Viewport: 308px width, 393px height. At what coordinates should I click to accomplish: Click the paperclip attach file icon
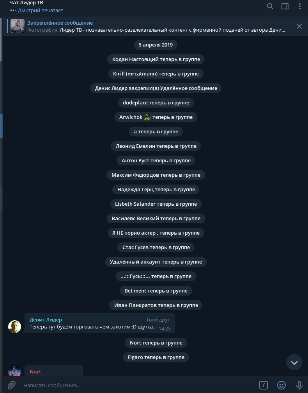click(x=11, y=385)
